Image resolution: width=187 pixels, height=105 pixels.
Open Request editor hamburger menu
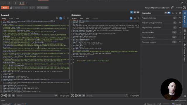[68, 18]
